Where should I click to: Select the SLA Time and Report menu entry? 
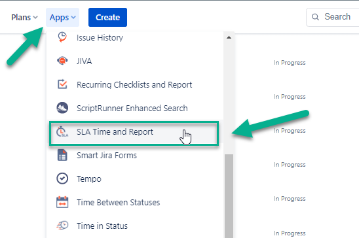pos(134,133)
